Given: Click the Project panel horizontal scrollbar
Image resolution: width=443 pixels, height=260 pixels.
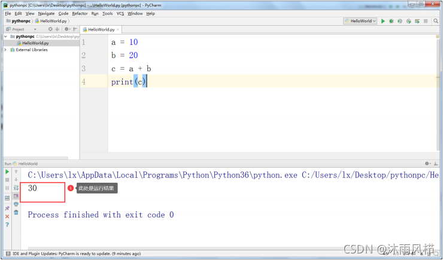Looking at the screenshot, I should 35,158.
